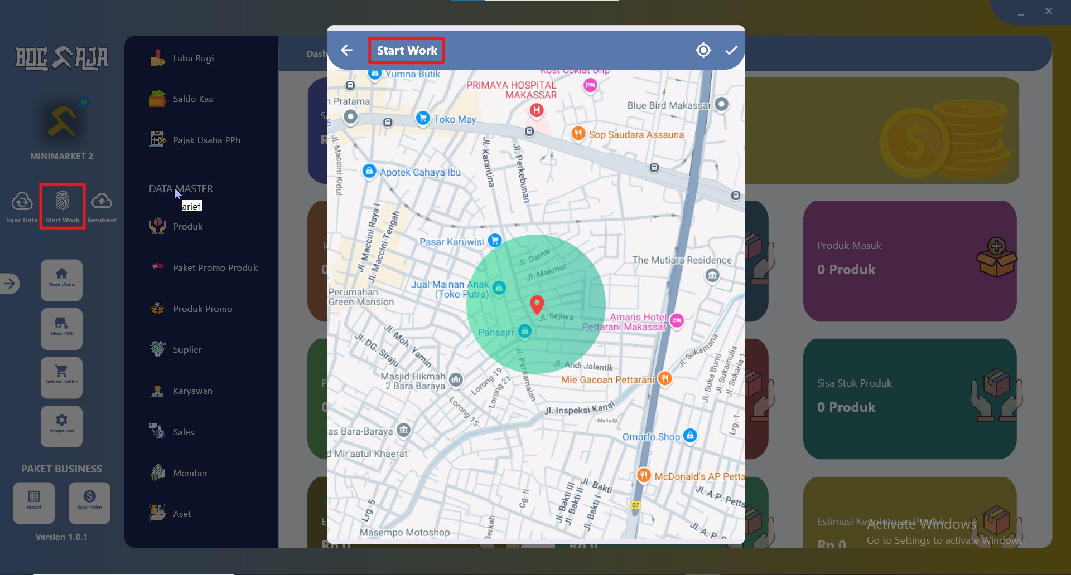This screenshot has width=1071, height=575.
Task: Open Histori under Paket Business
Action: pyautogui.click(x=33, y=503)
